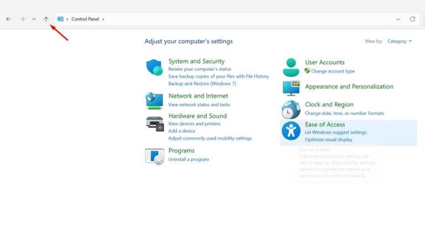
Task: Open the View by Category dropdown
Action: point(400,41)
